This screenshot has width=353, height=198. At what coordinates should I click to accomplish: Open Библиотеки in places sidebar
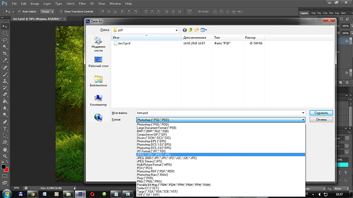98,81
